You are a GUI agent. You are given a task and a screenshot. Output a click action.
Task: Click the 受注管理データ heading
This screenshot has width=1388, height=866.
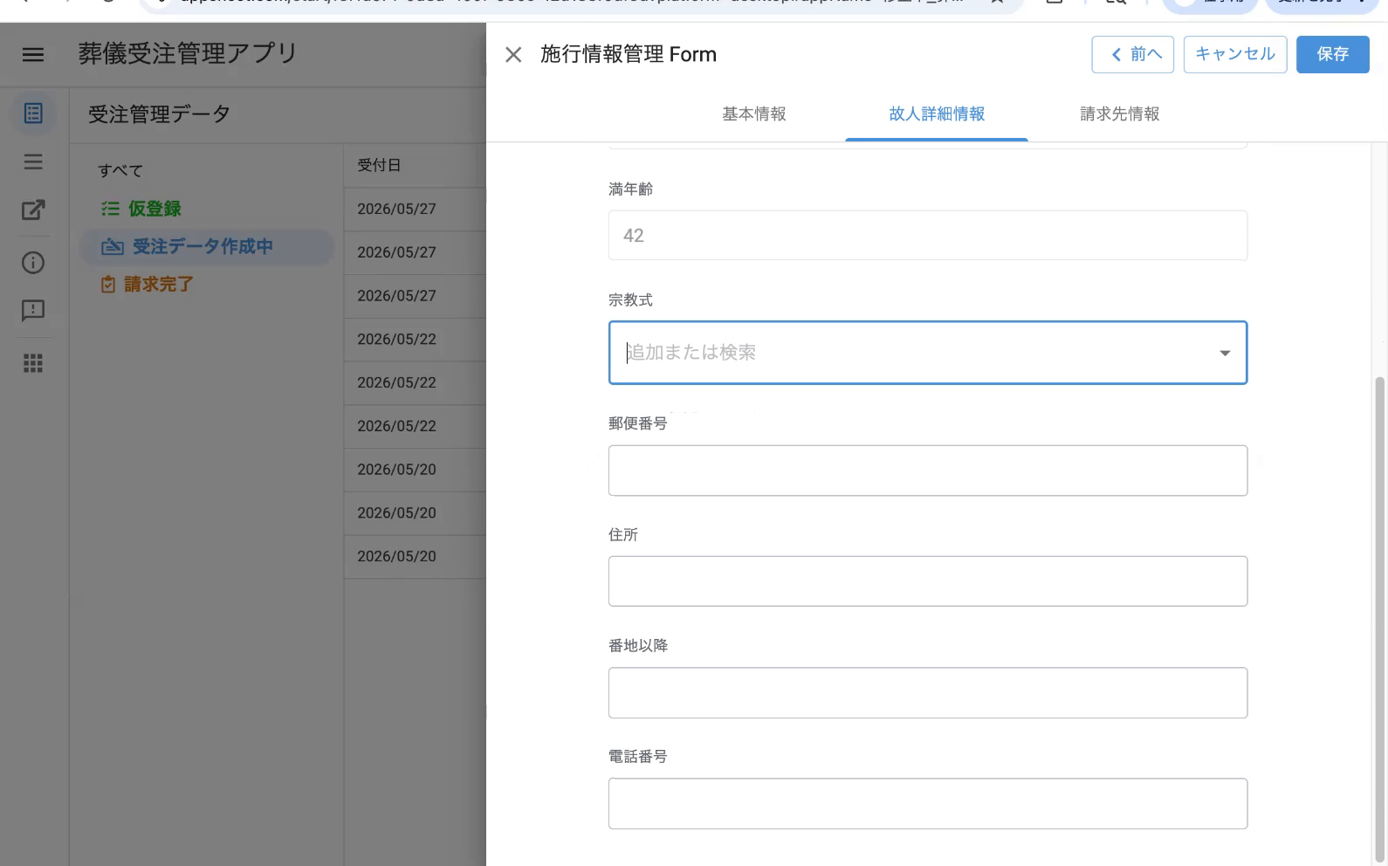160,114
